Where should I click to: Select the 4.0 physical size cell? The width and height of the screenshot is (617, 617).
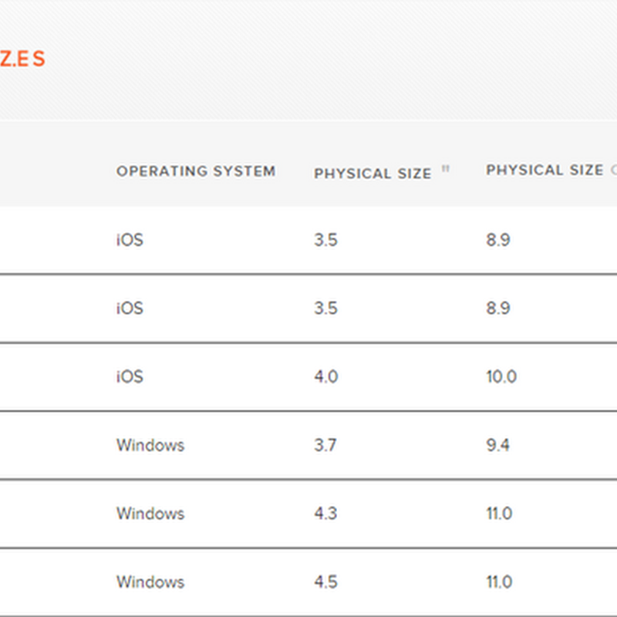[325, 377]
